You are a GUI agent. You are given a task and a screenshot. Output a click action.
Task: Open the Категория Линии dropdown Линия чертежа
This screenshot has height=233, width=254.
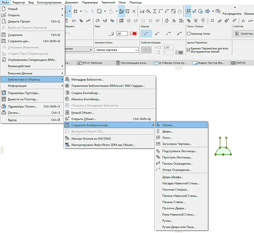[x=116, y=50]
